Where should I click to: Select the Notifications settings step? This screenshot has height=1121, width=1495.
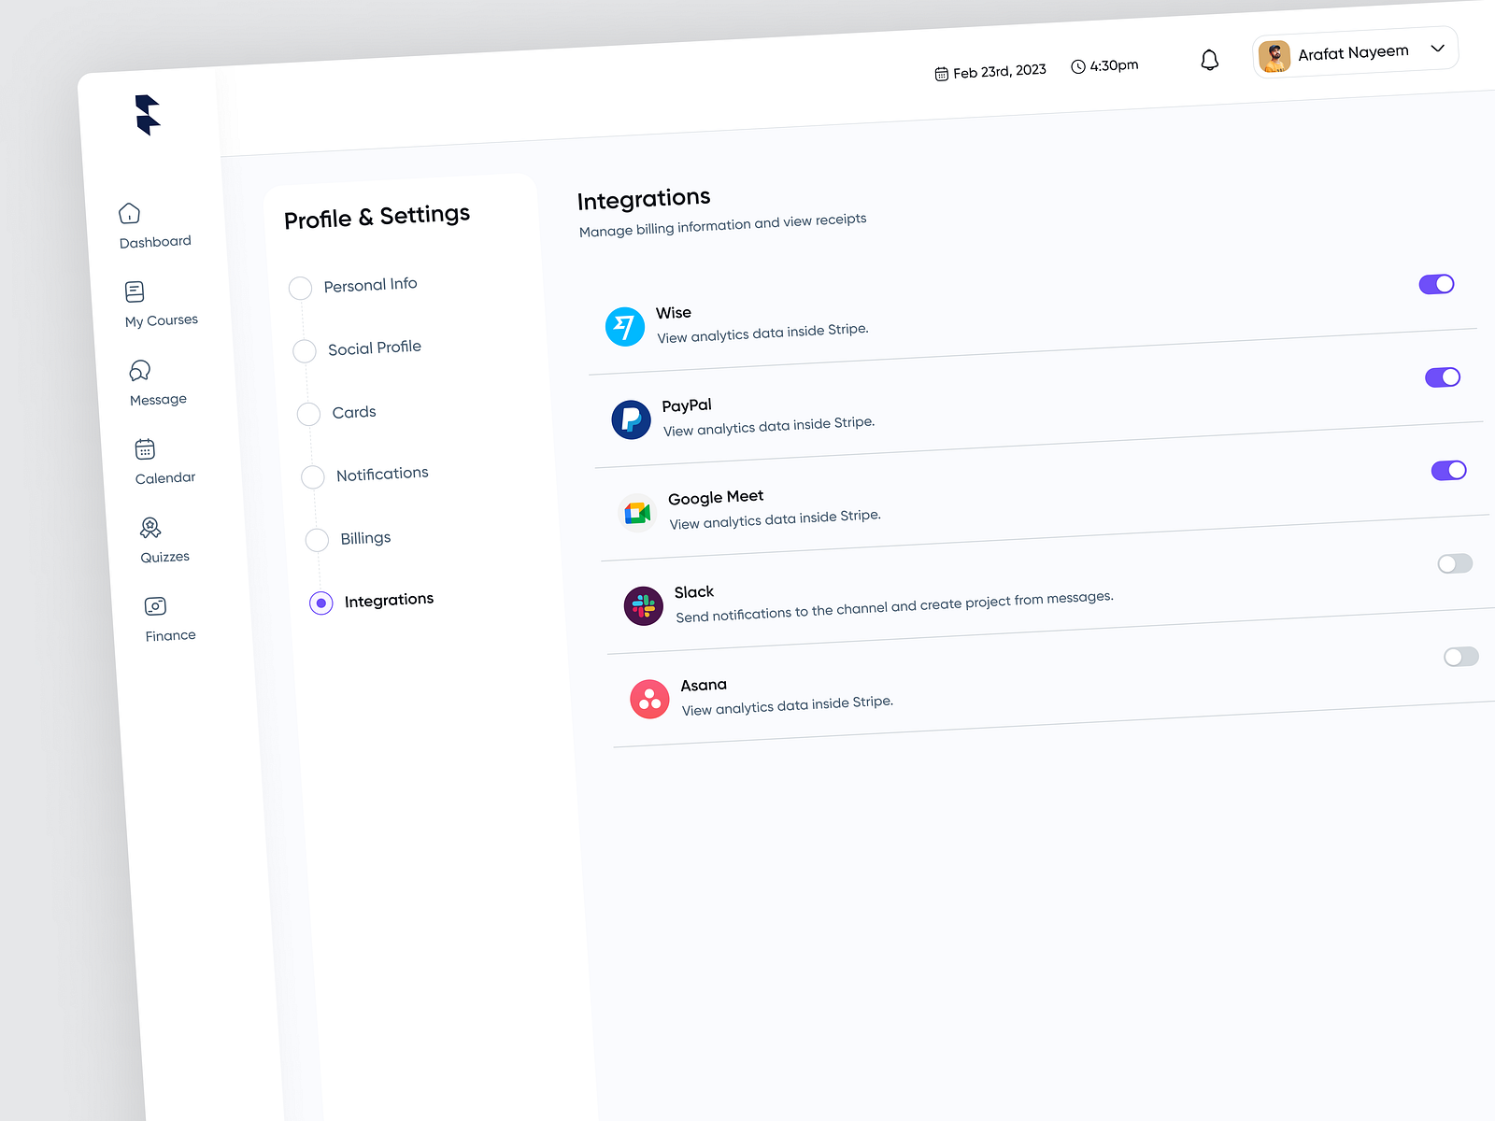pos(312,476)
